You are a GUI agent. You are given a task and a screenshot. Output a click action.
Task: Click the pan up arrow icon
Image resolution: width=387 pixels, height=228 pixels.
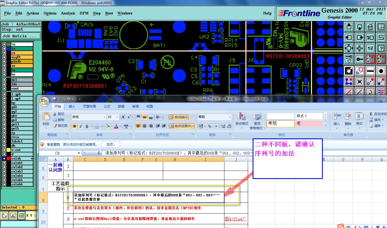tap(349, 27)
